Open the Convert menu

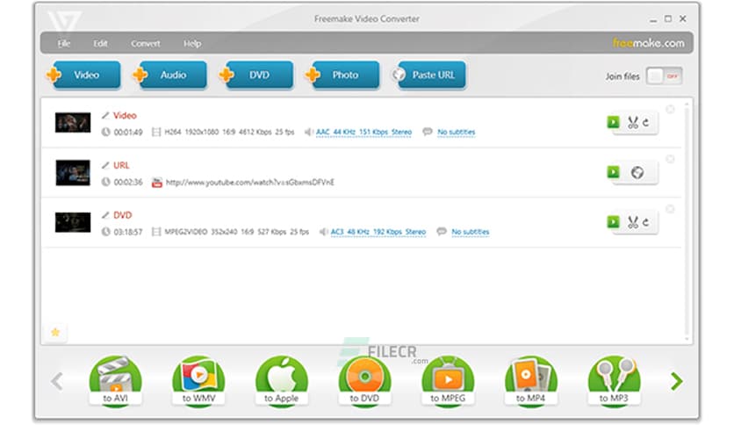coord(146,44)
